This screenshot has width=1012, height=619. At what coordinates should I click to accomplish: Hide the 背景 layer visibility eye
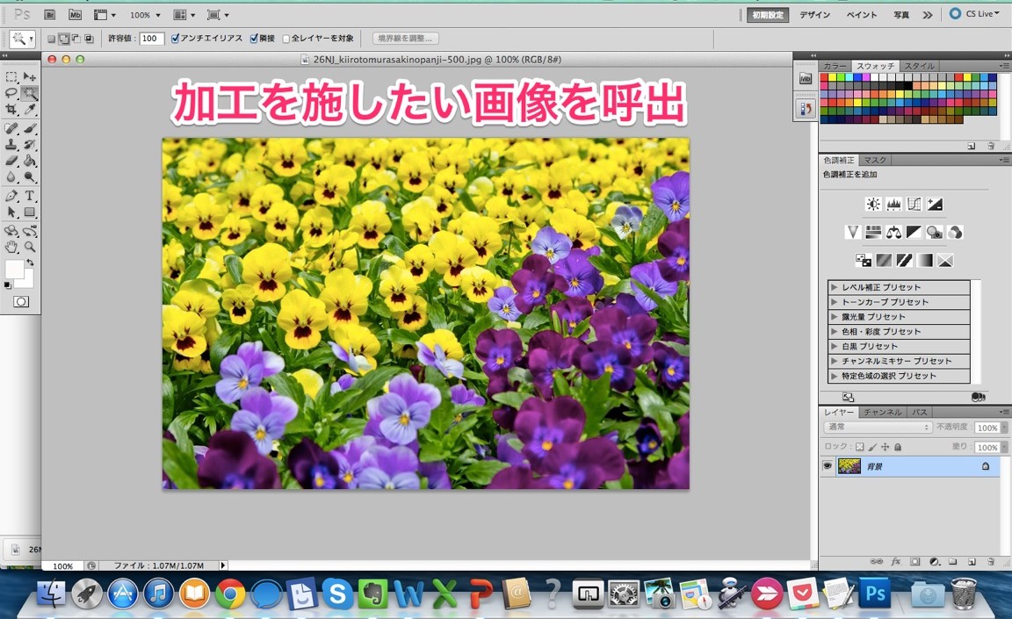coord(827,465)
